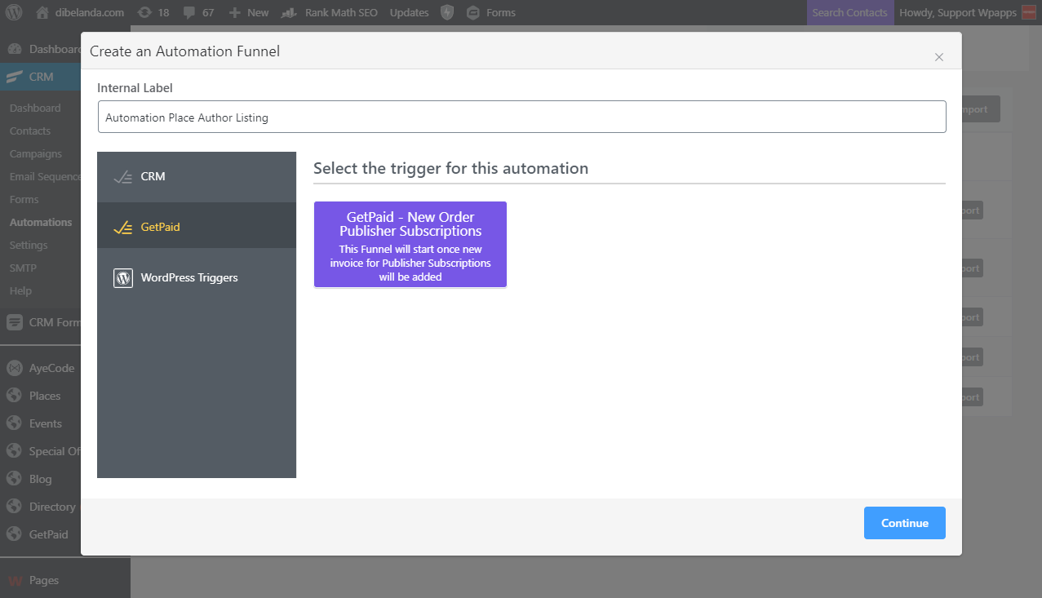1042x598 pixels.
Task: Open the 18 pending updates icon
Action: tap(153, 12)
